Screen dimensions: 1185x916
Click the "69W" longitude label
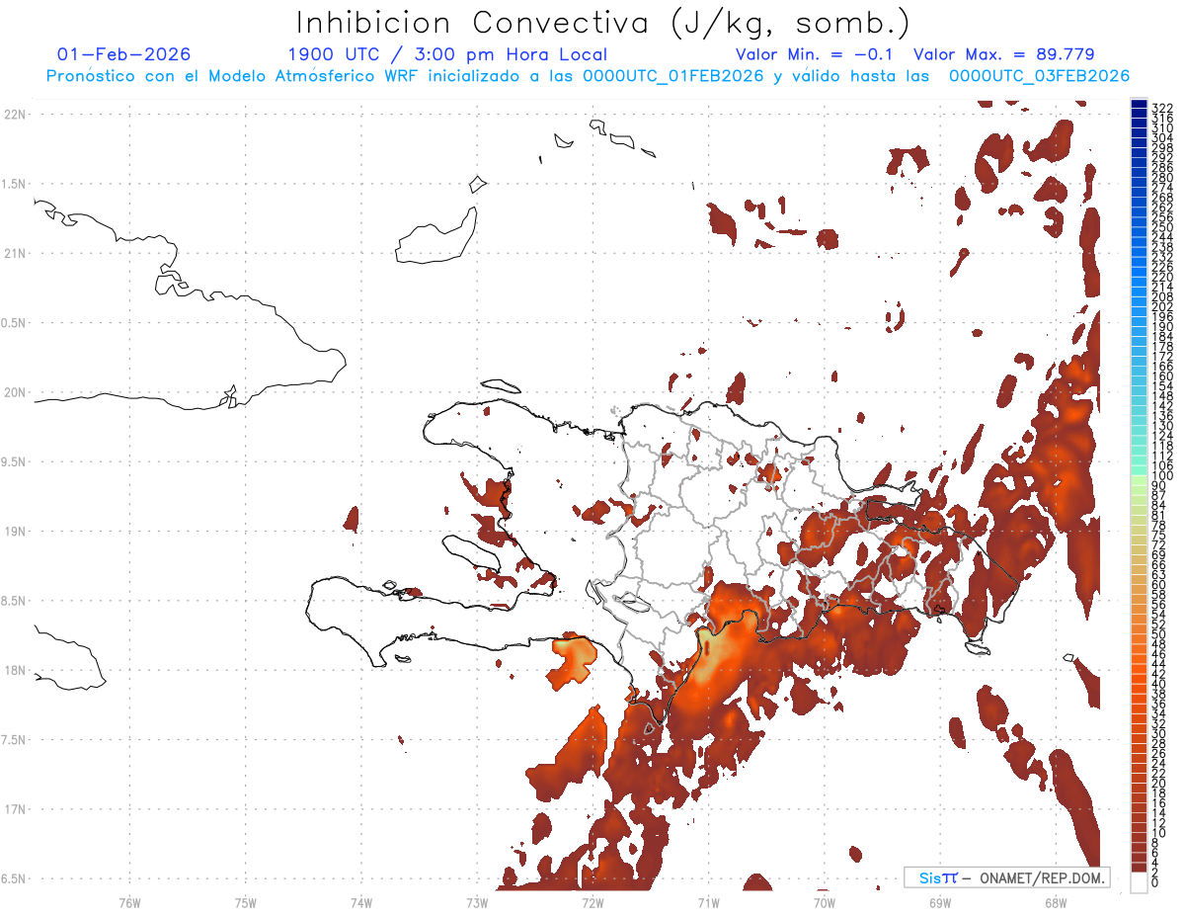point(939,901)
